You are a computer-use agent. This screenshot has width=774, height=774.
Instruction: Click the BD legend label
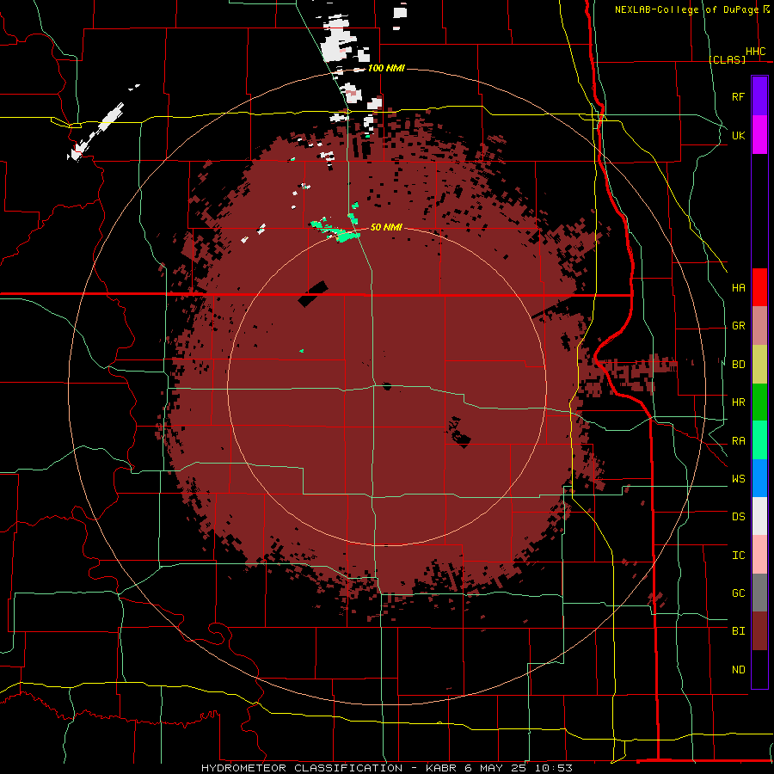click(738, 365)
